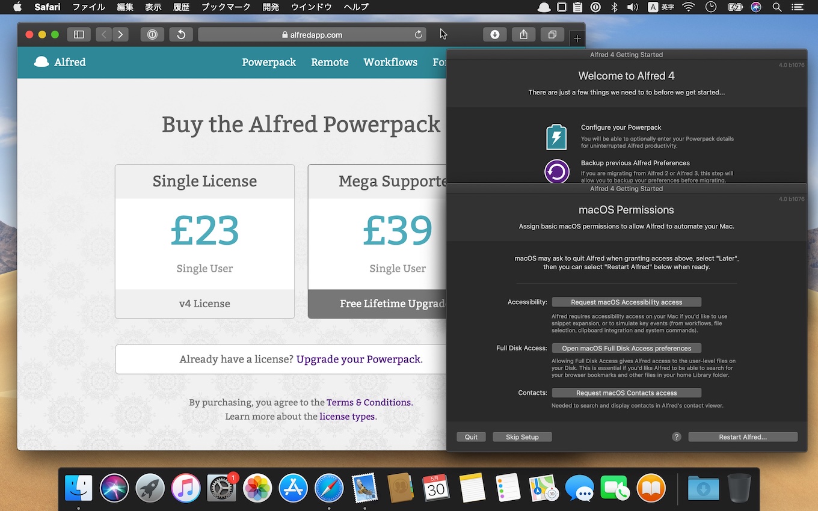
Task: Open 1Password extension in Safari toolbar
Action: 152,35
